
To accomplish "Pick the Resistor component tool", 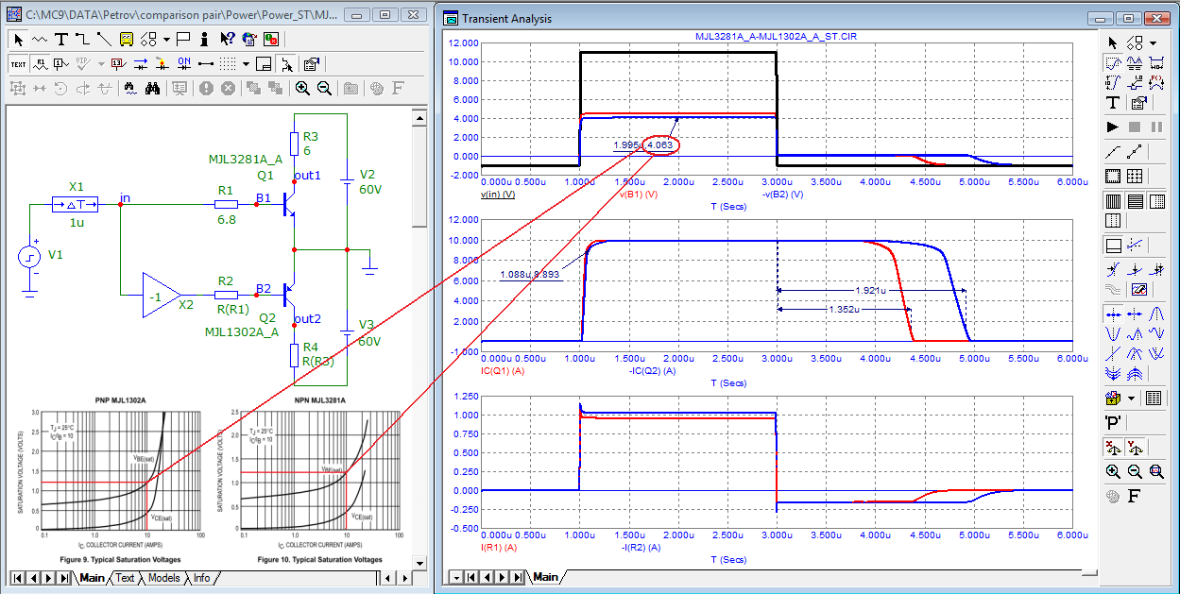I will pyautogui.click(x=40, y=40).
